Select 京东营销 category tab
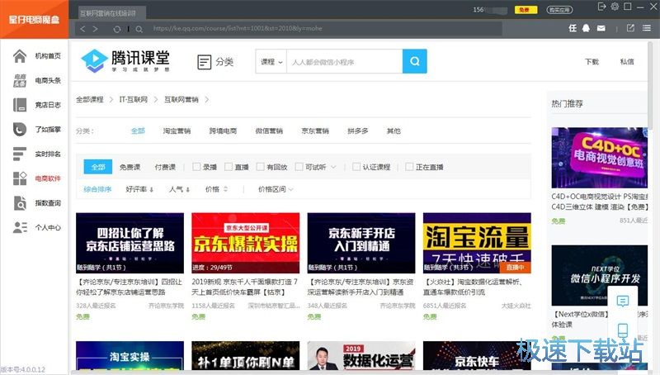Screen dimensions: 660x375 coord(315,131)
